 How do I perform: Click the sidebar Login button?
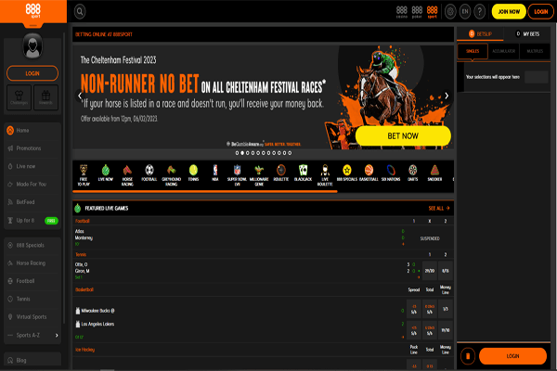pos(32,73)
